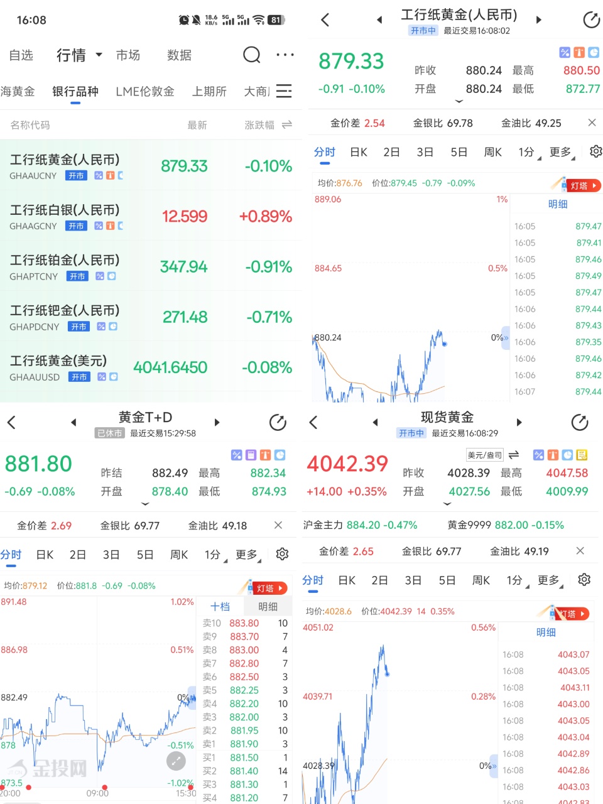Tap the refresh-share icon in 黄金T+D panel

point(278,422)
